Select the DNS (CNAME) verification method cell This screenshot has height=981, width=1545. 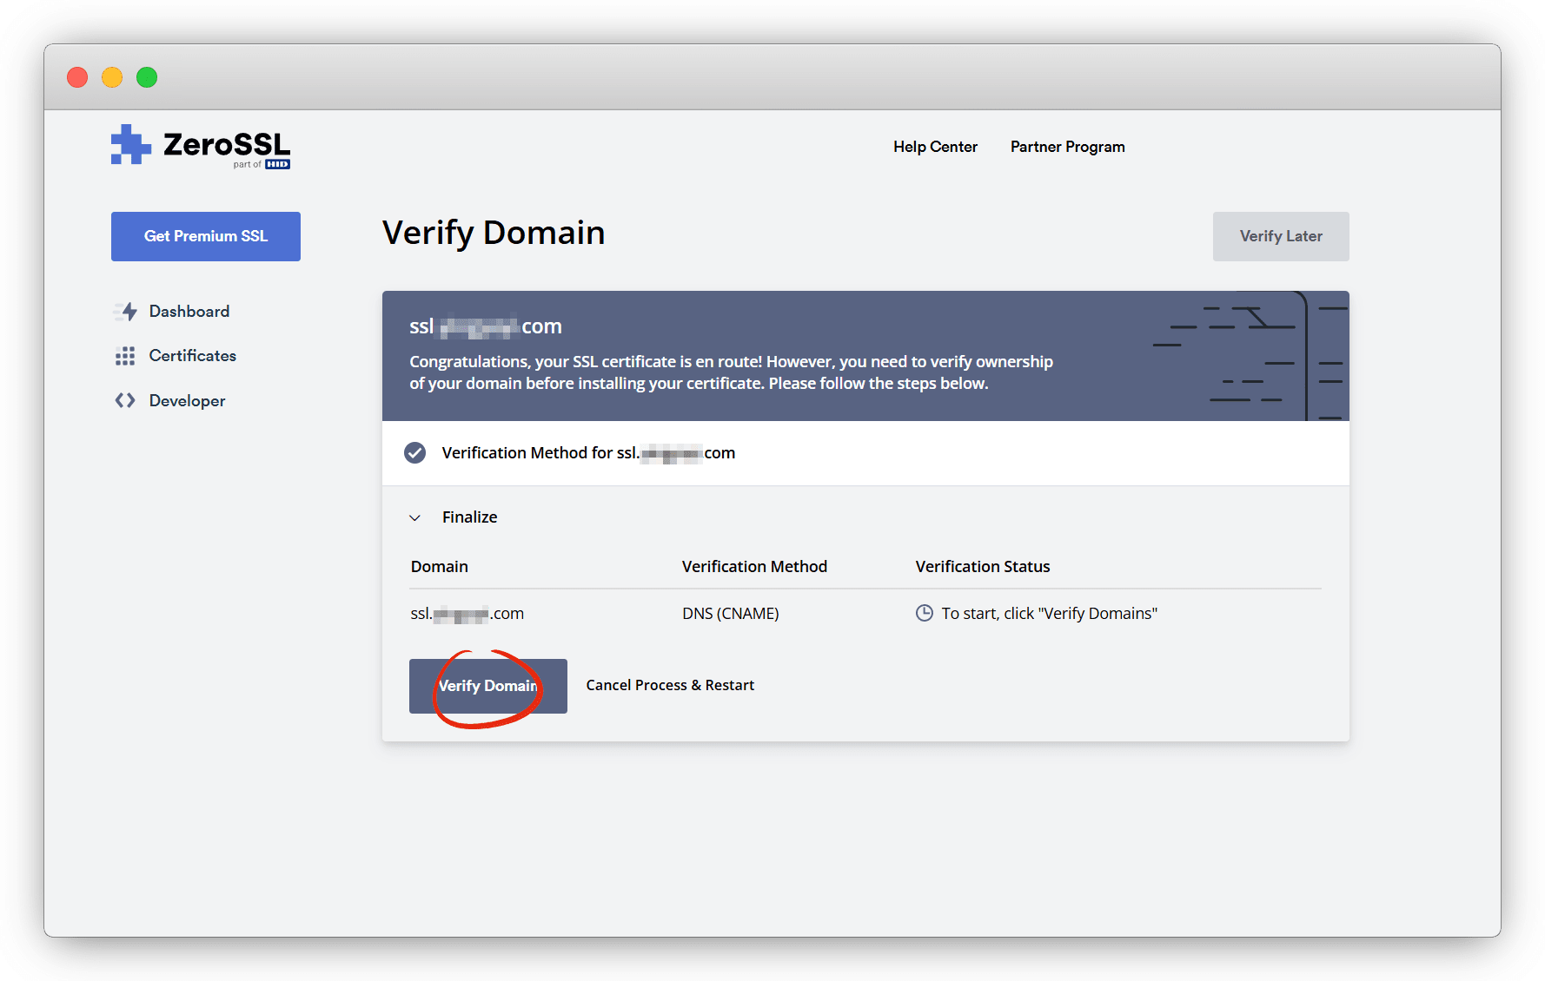click(x=730, y=614)
